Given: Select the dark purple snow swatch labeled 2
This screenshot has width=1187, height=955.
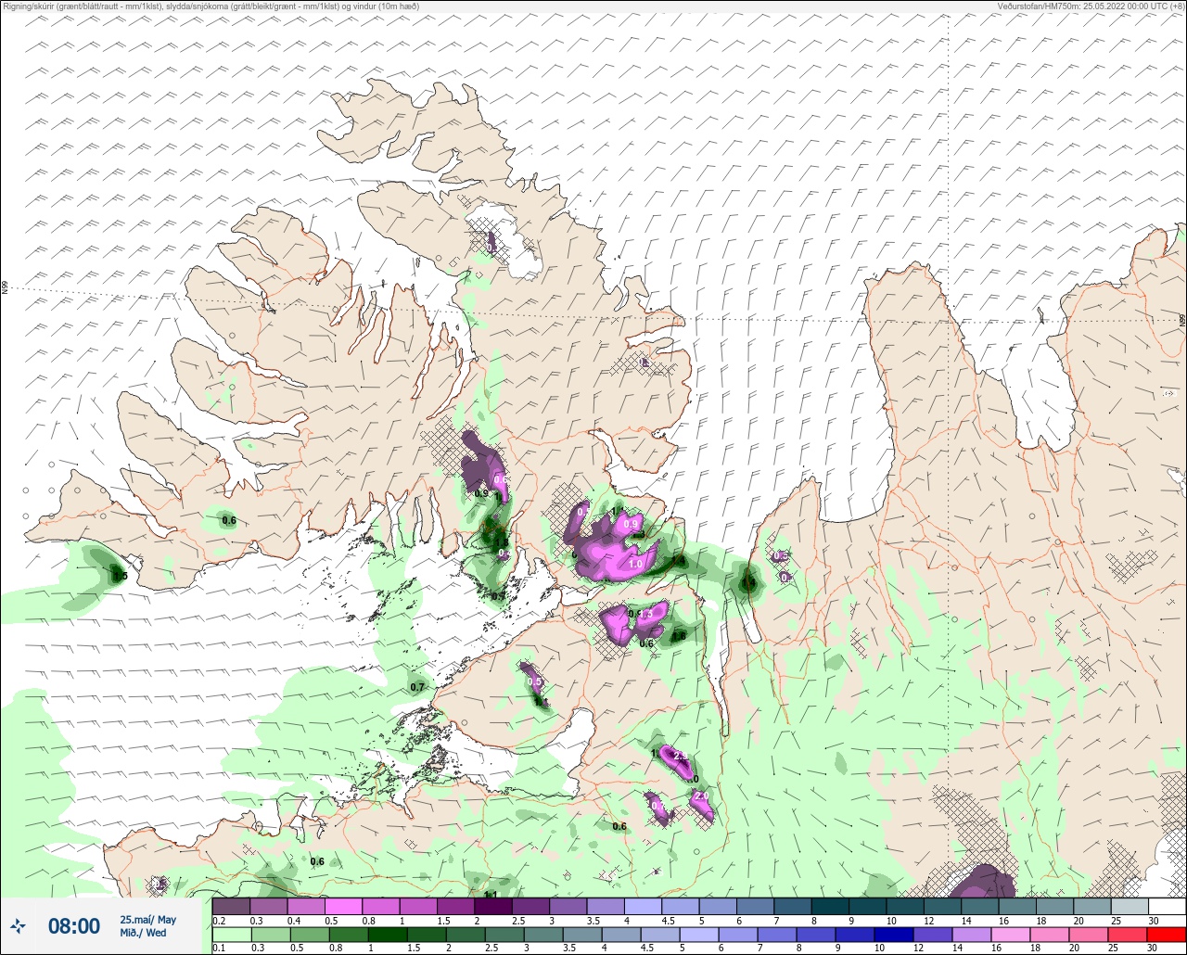Looking at the screenshot, I should (x=492, y=906).
